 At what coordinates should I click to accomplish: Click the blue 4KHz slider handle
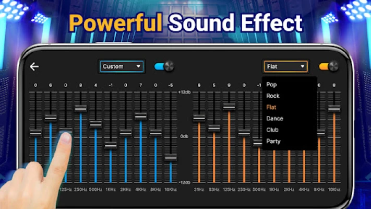140,115
